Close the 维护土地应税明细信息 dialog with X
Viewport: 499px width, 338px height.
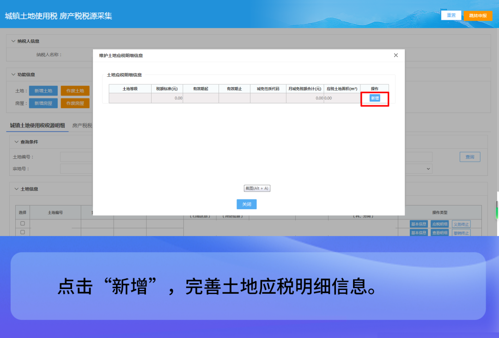coord(396,55)
